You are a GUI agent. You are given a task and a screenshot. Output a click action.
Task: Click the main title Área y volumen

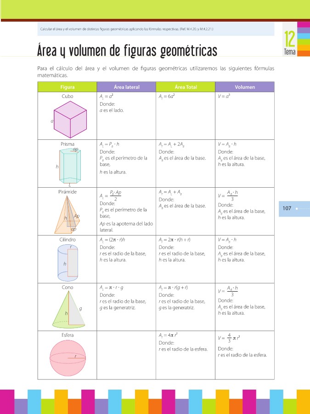(127, 50)
